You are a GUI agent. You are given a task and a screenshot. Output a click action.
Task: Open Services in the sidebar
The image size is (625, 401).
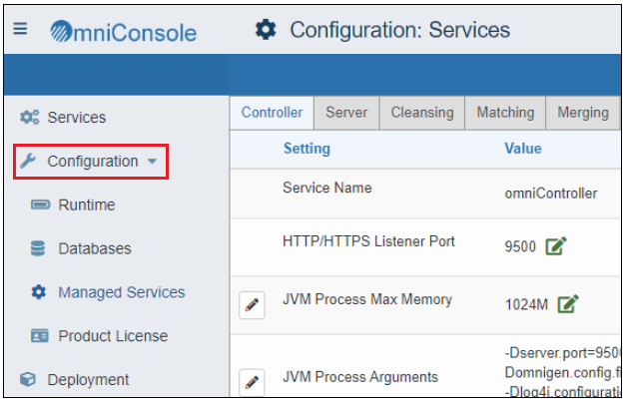[77, 118]
